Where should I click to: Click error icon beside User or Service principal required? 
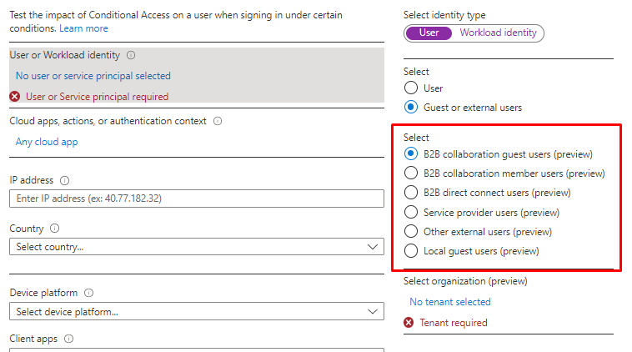tap(15, 97)
